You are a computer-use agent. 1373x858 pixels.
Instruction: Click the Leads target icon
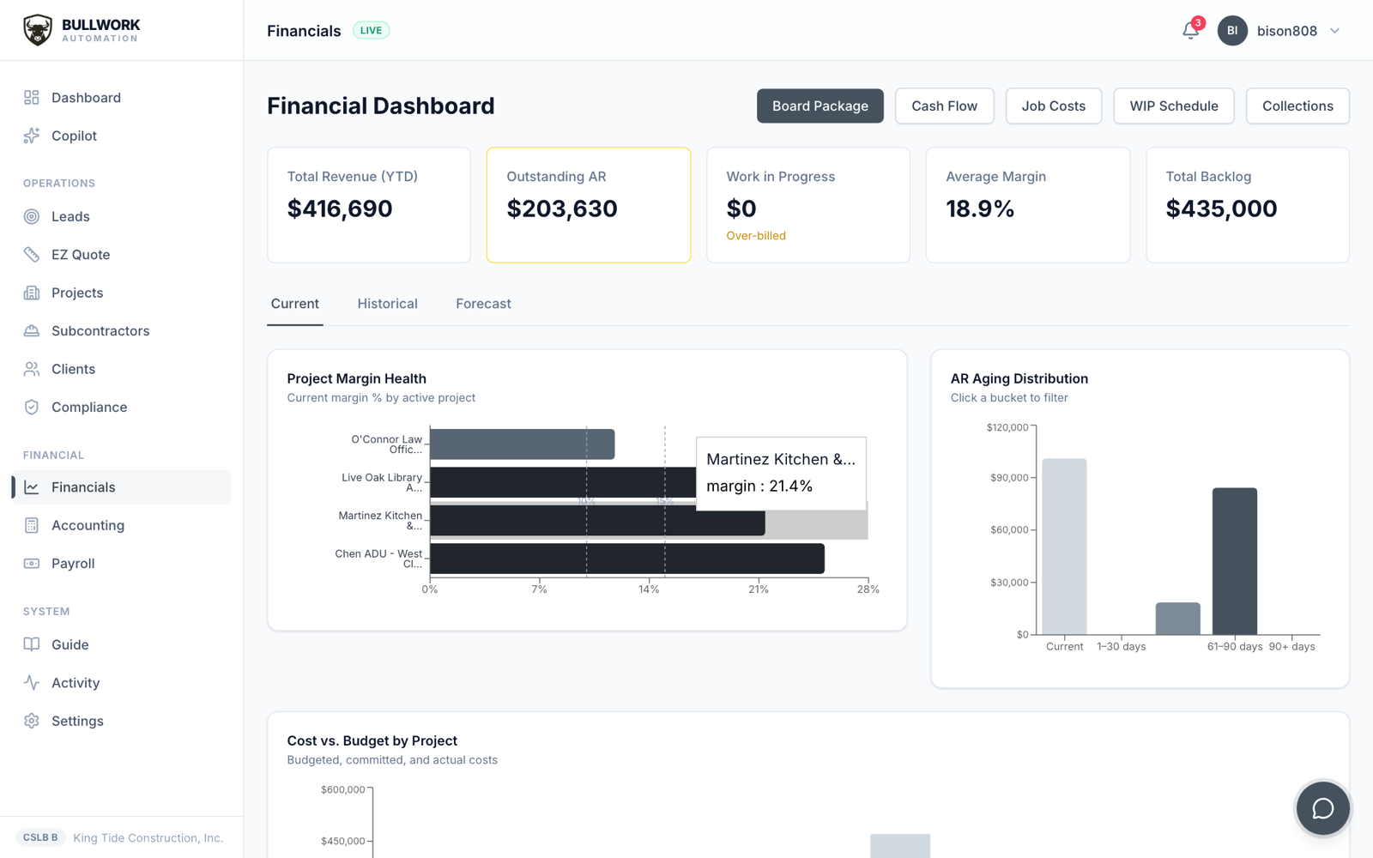[32, 216]
